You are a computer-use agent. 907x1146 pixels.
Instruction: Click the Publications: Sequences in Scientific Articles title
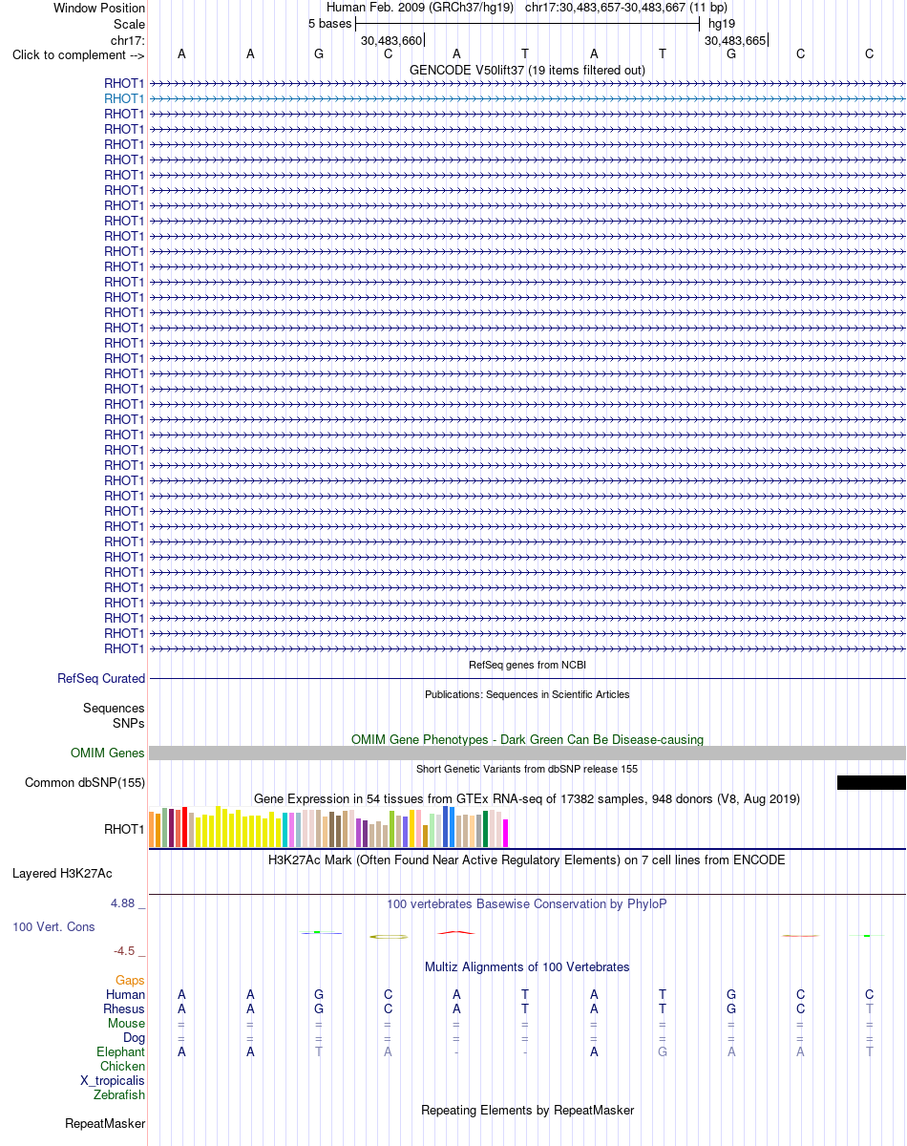click(x=527, y=694)
